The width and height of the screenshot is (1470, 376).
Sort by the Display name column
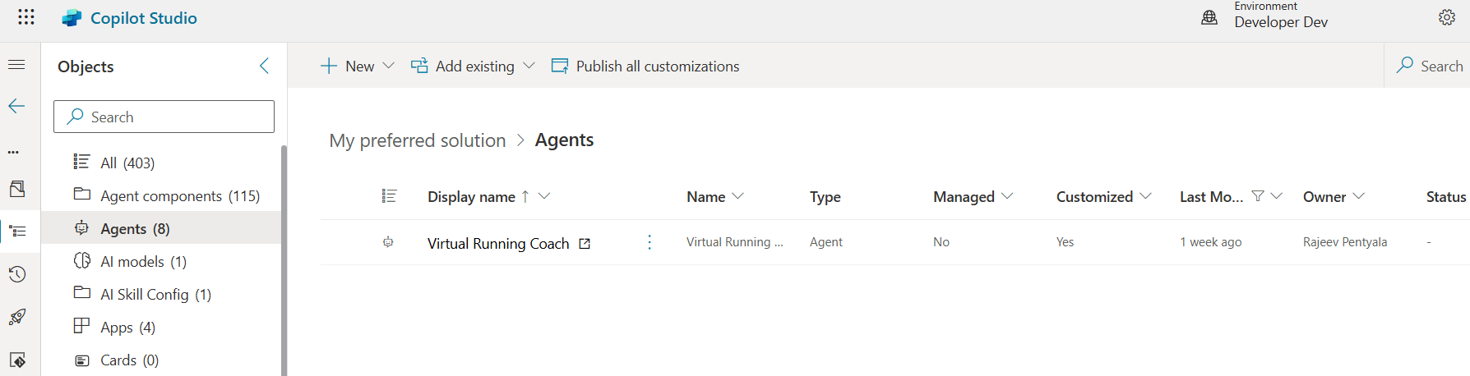click(x=471, y=197)
